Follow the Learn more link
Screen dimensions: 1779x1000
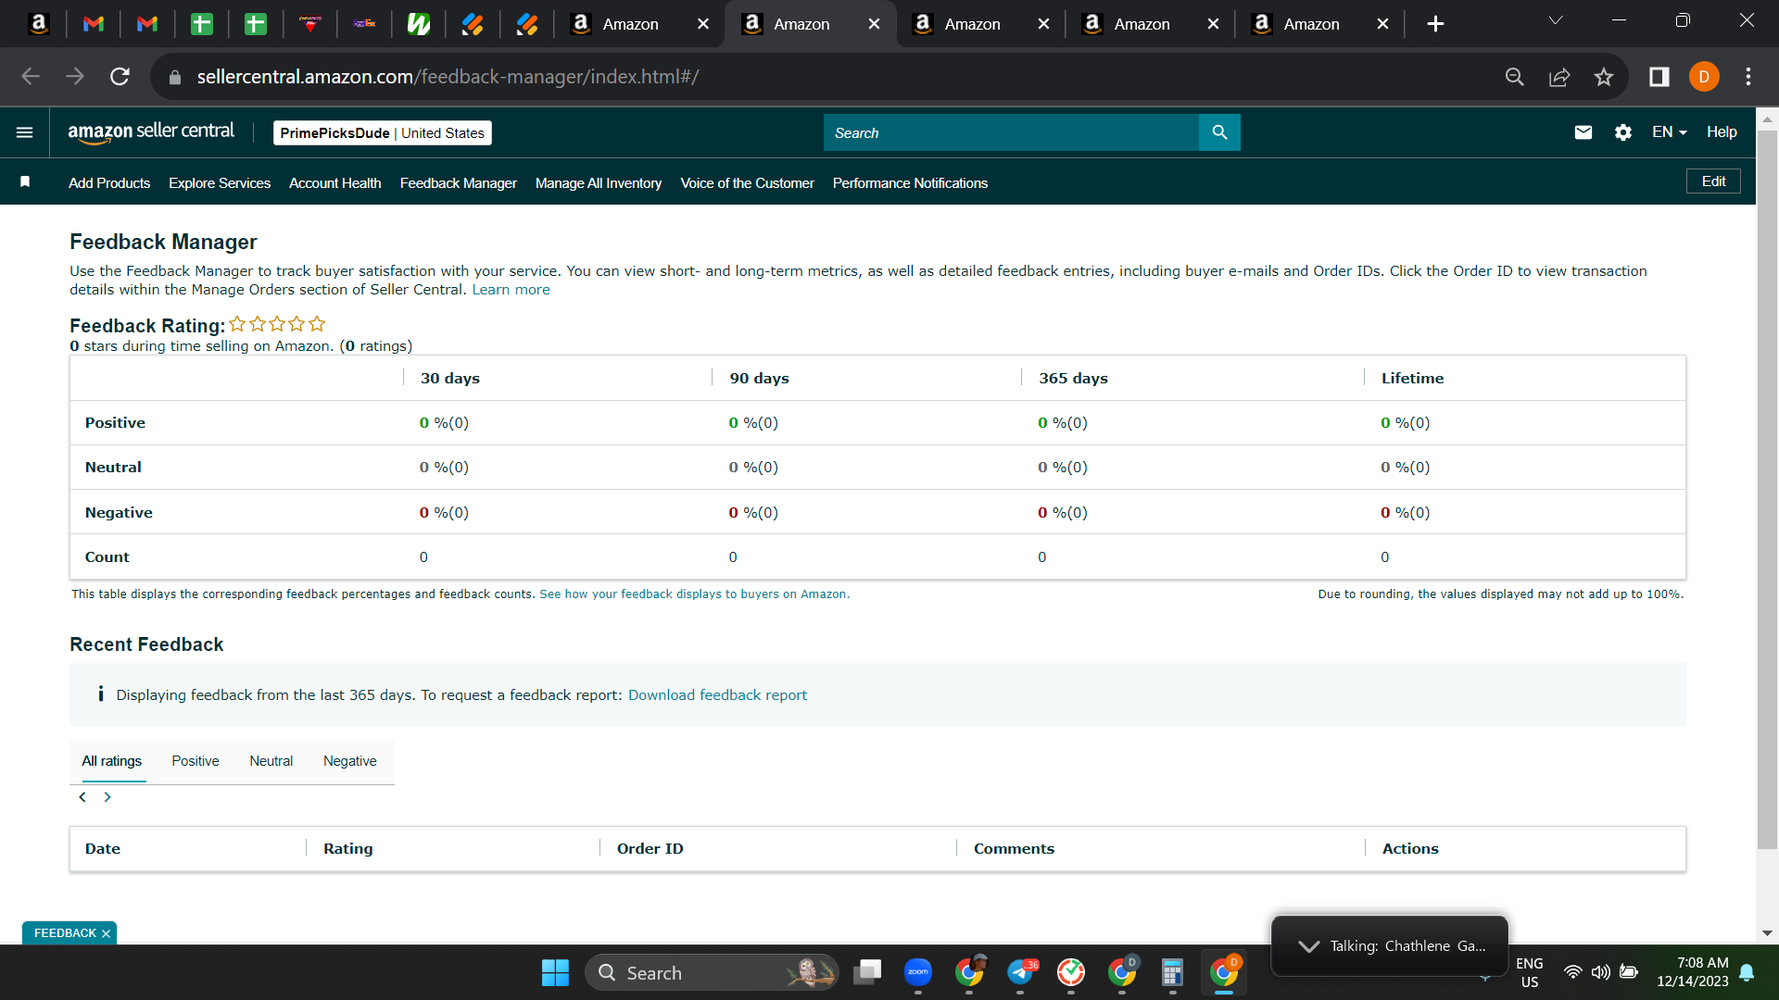tap(511, 290)
